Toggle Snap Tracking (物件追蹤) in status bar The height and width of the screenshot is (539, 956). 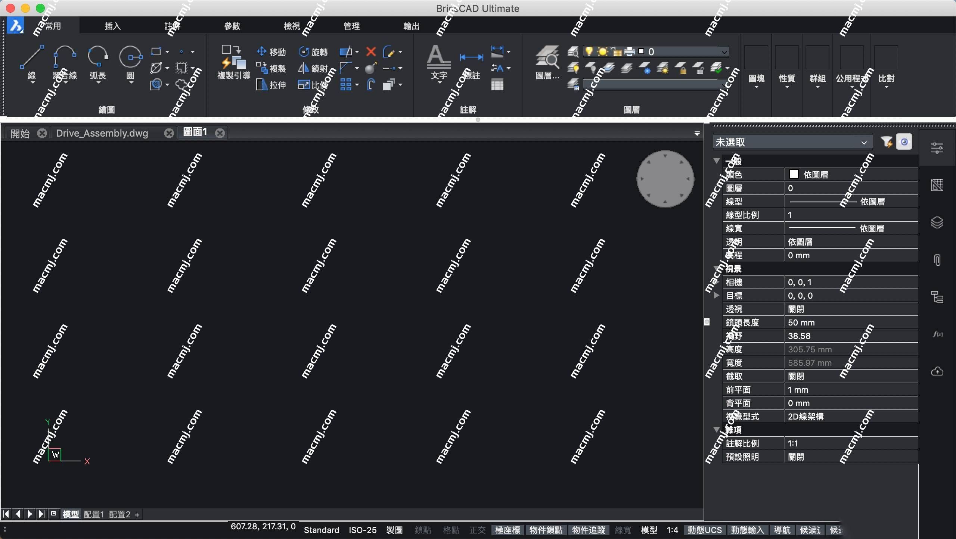pyautogui.click(x=589, y=530)
